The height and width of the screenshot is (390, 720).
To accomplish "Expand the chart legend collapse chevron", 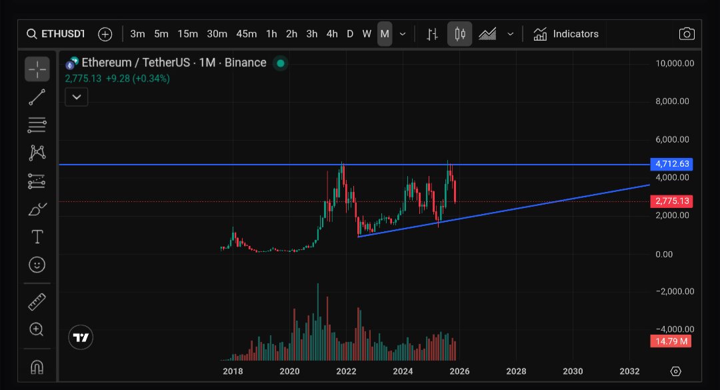I will [77, 97].
